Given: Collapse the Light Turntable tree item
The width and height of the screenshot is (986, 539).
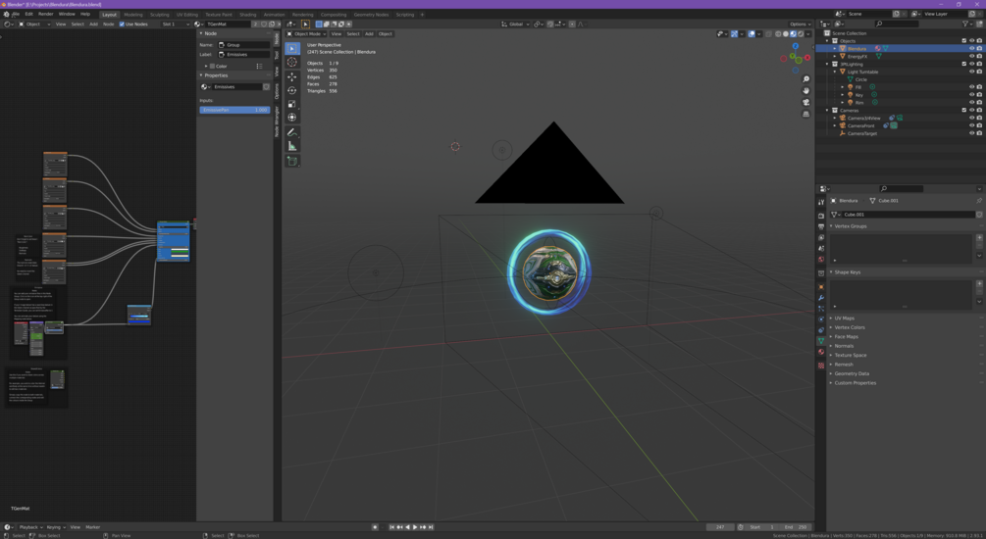Looking at the screenshot, I should [835, 72].
